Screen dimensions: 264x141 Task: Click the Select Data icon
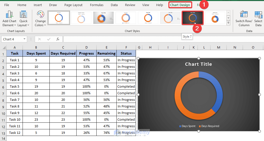click(x=258, y=15)
